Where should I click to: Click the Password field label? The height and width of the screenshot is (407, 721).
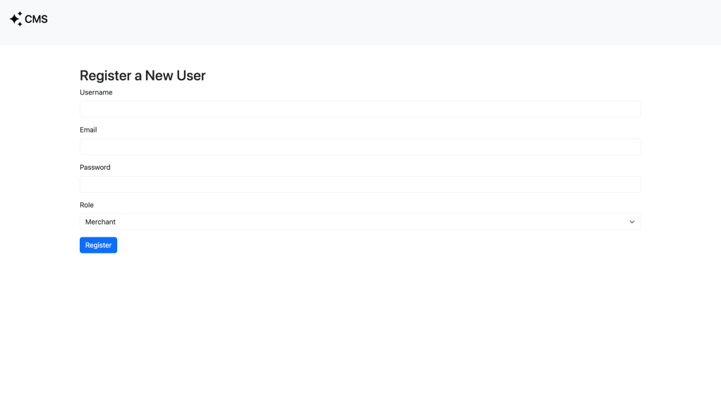[95, 168]
